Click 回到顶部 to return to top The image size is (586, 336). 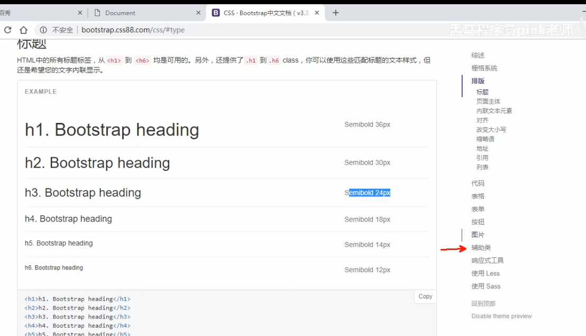483,303
